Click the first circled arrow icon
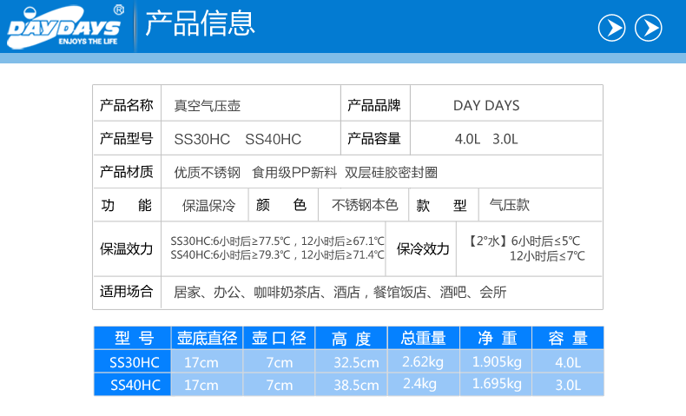 (611, 28)
